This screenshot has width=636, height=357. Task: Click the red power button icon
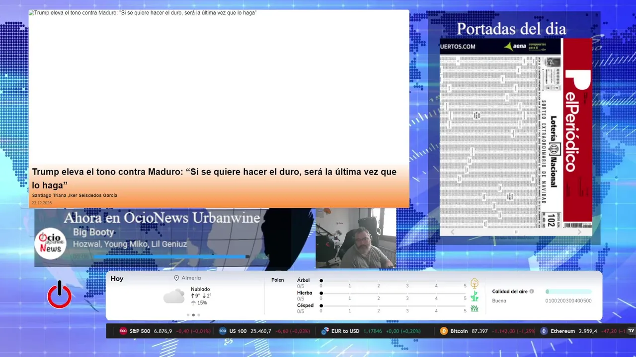tap(59, 295)
